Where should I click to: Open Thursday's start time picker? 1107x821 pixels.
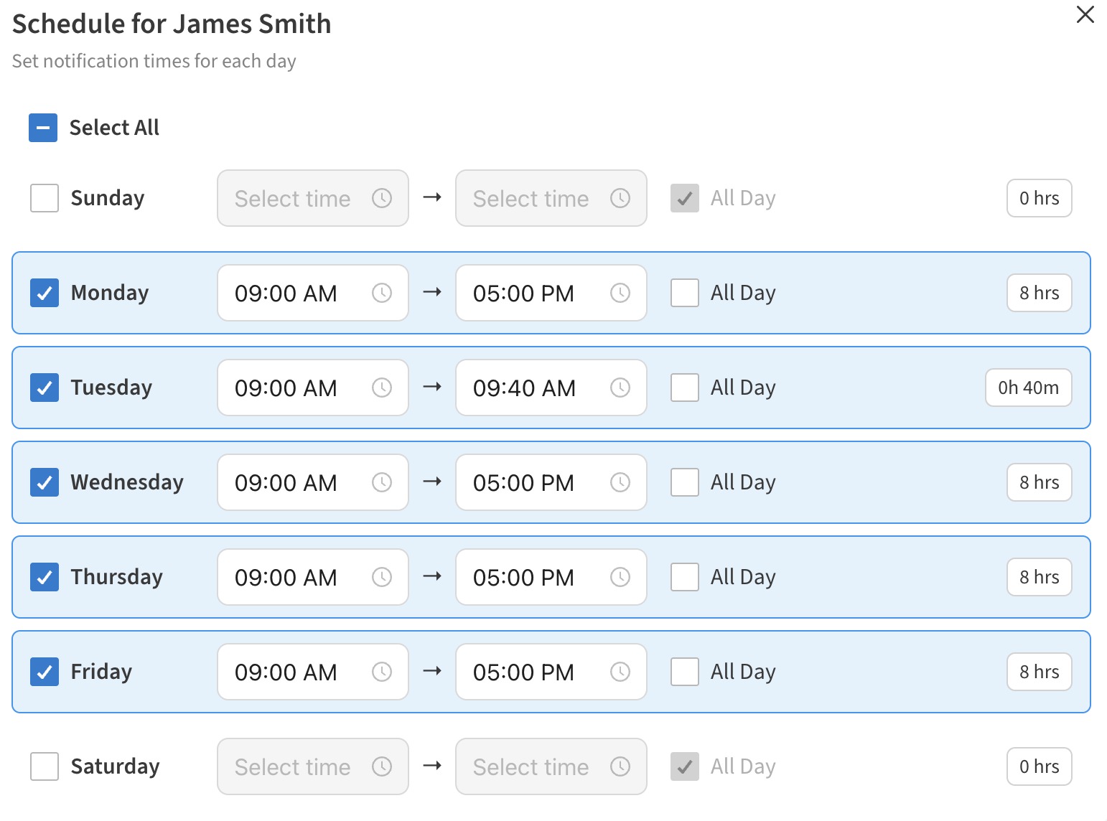pyautogui.click(x=302, y=577)
